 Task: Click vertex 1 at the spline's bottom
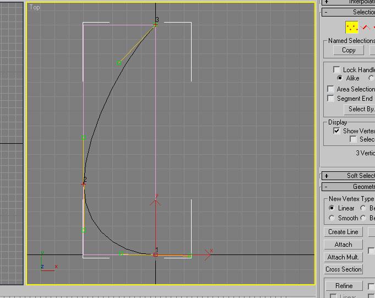tap(155, 255)
